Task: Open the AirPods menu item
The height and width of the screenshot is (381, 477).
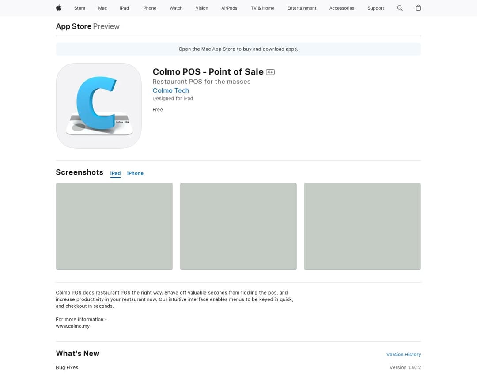Action: pyautogui.click(x=229, y=8)
